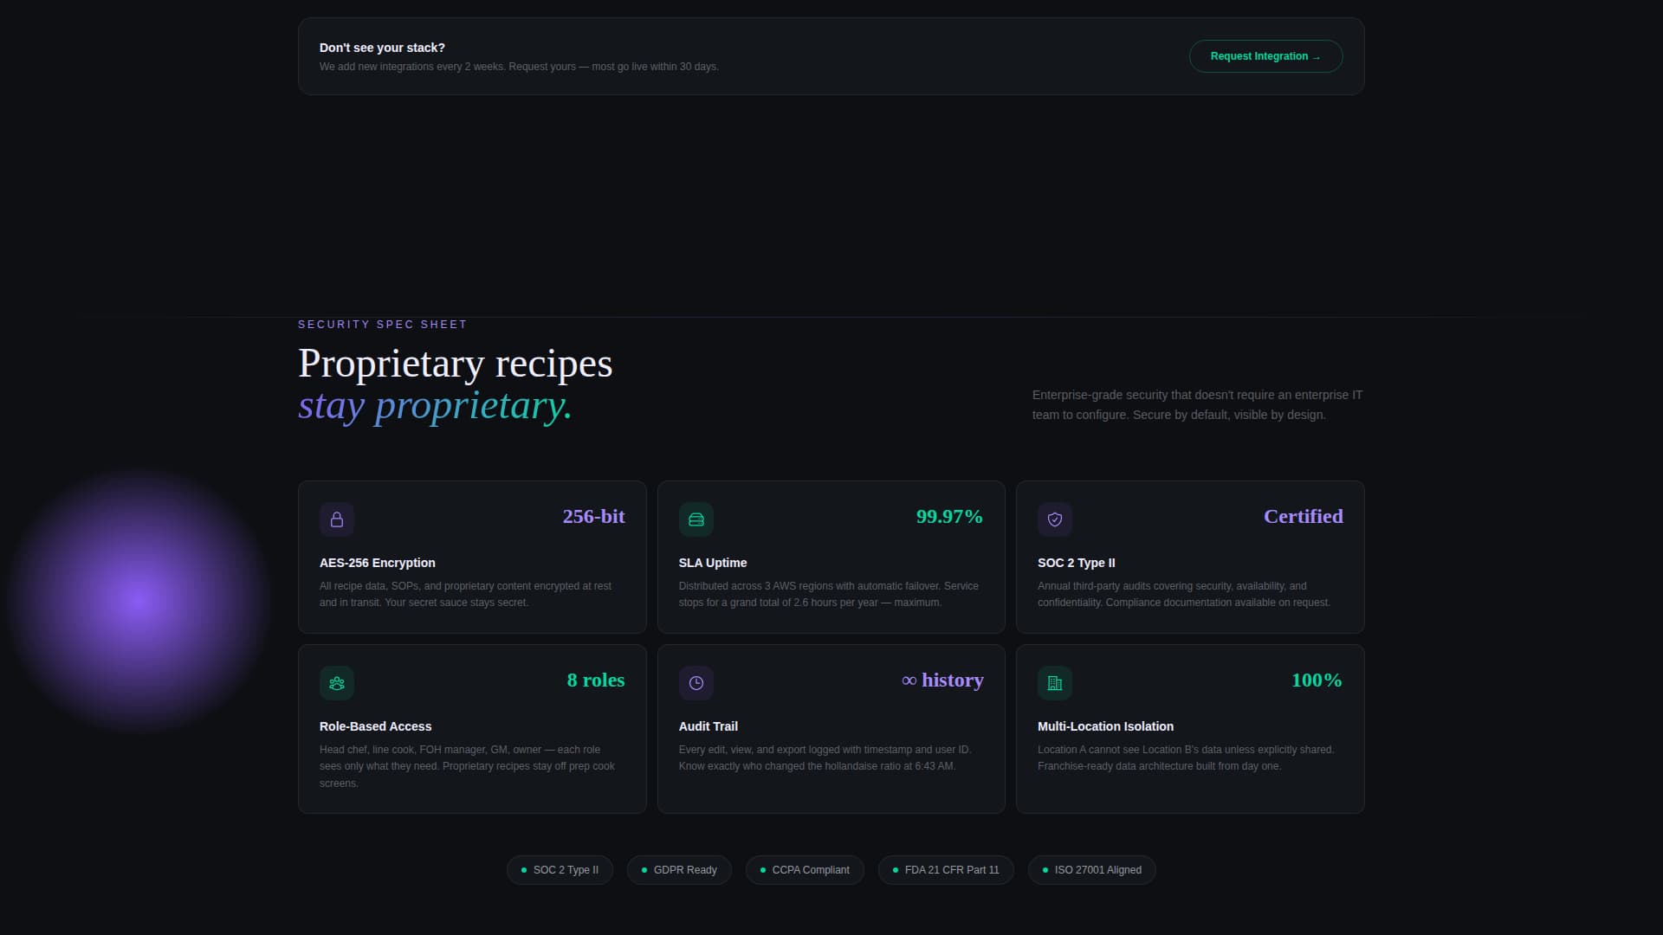Select the SOC 2 Type II compliance badge
The image size is (1663, 935).
click(560, 869)
